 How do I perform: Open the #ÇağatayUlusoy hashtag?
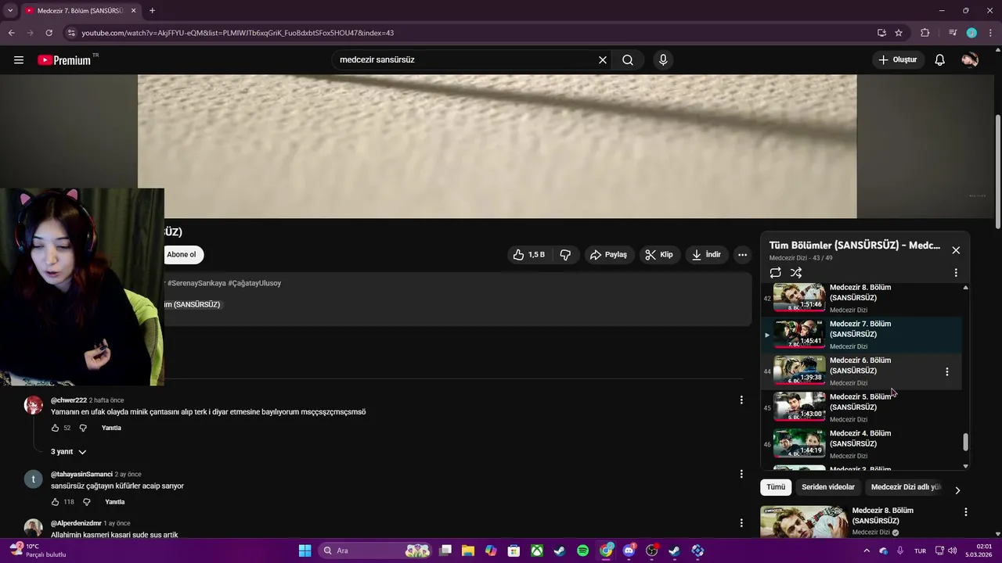[x=254, y=283]
